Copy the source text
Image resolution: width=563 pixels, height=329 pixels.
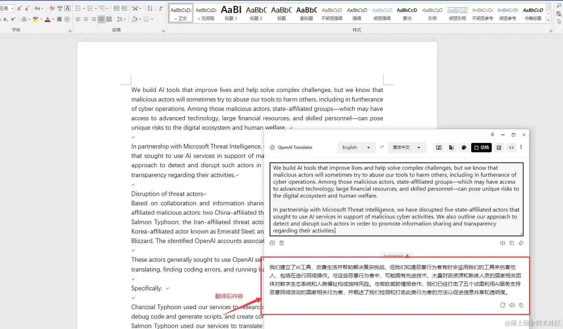[x=512, y=243]
